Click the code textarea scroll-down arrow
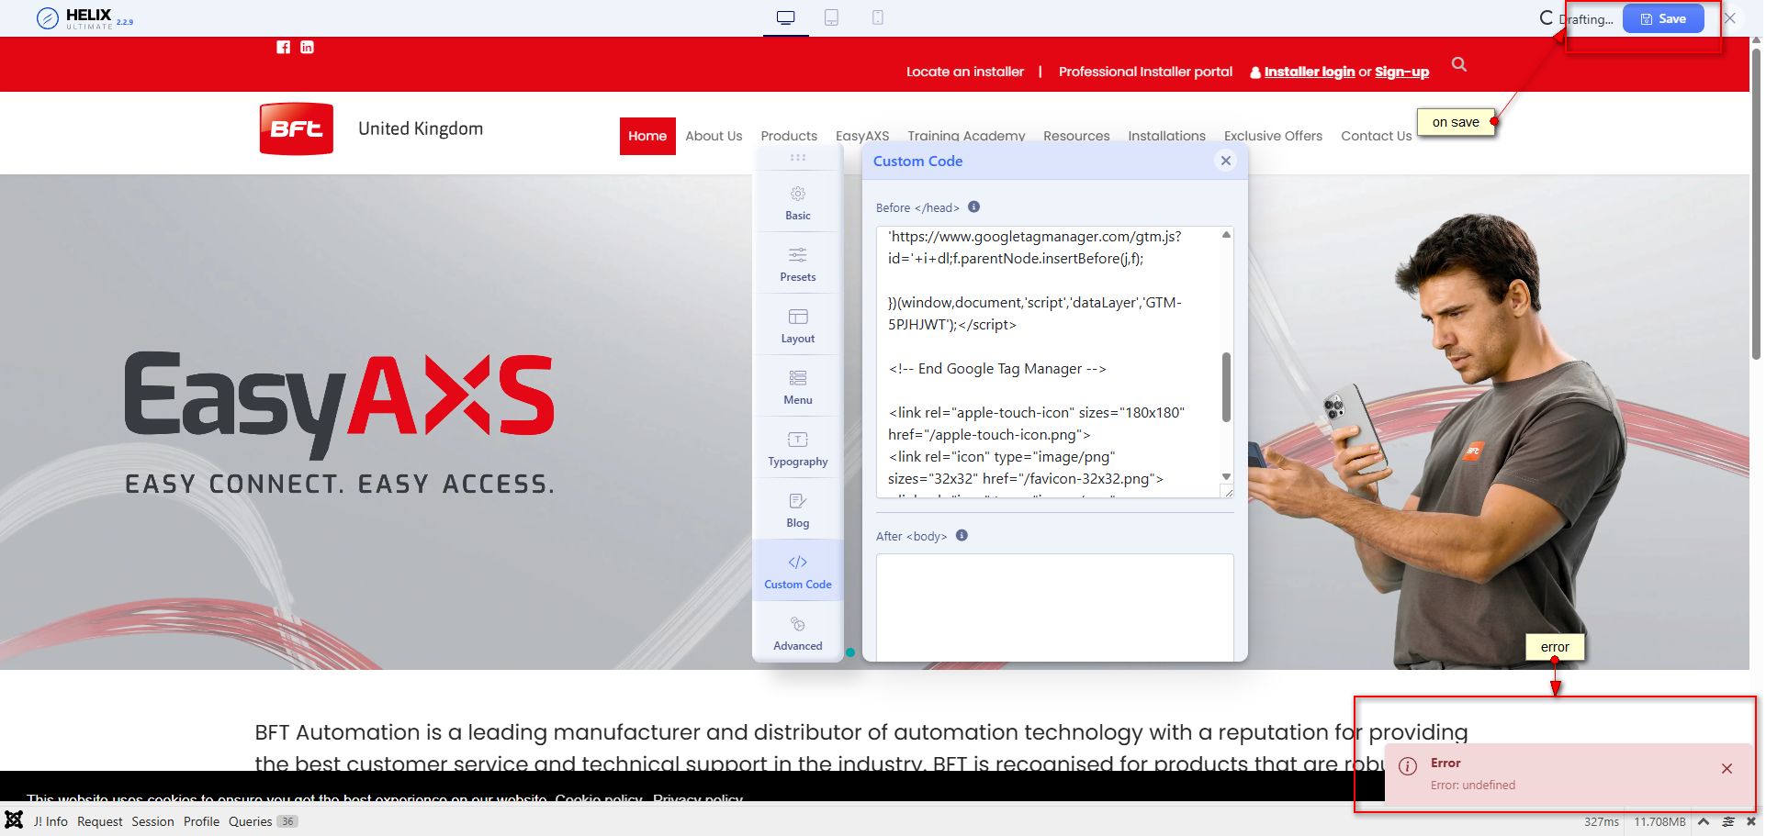The height and width of the screenshot is (836, 1766). (1226, 476)
